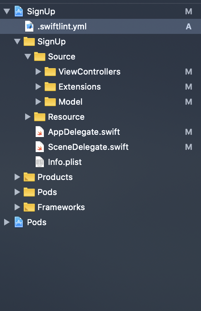Expand the Model folder disclosure triangle
201x311 pixels.
(x=38, y=102)
